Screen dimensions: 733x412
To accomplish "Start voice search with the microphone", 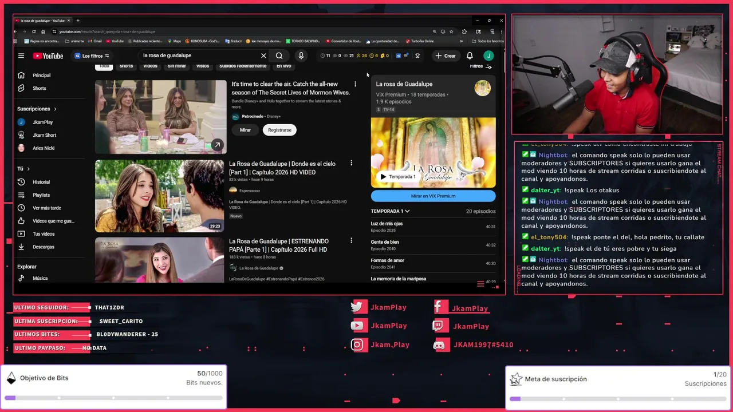I will (x=301, y=56).
